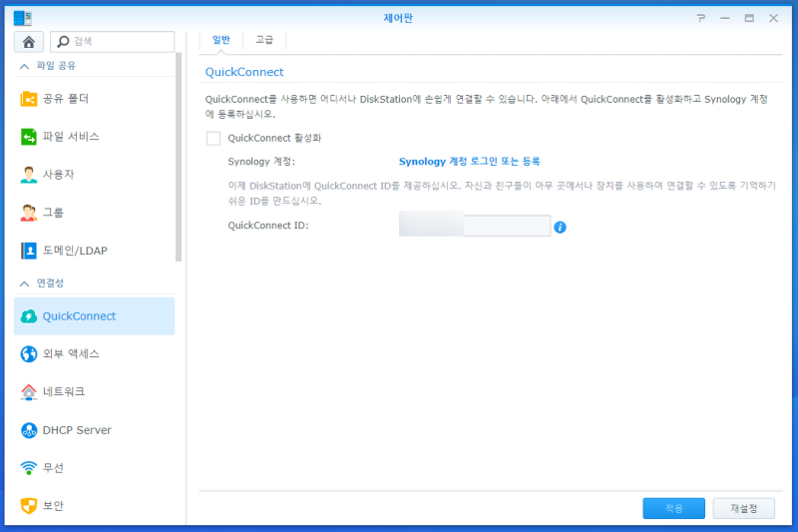This screenshot has width=798, height=532.
Task: Open the External Access (외부 액세스) globe icon
Action: (29, 353)
